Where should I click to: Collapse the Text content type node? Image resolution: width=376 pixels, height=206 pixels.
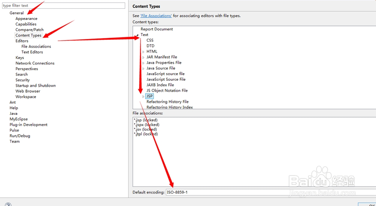pos(138,35)
